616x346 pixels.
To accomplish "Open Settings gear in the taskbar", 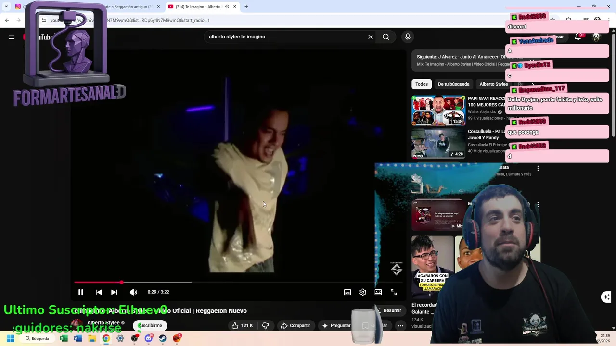I will pos(120,338).
